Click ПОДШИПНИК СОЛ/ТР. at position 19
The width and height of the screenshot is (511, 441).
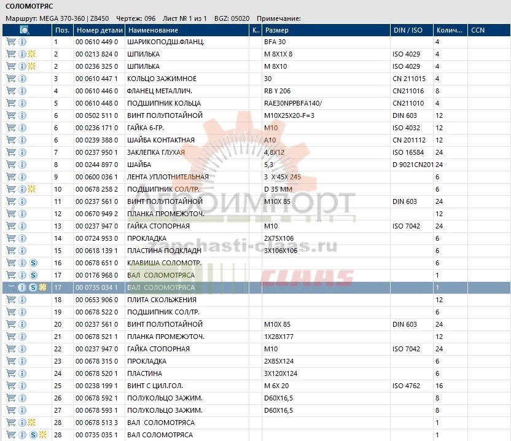[163, 312]
